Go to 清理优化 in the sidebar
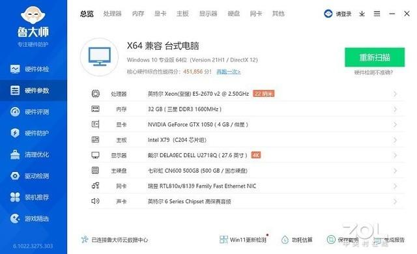The height and width of the screenshot is (254, 417). (x=30, y=154)
